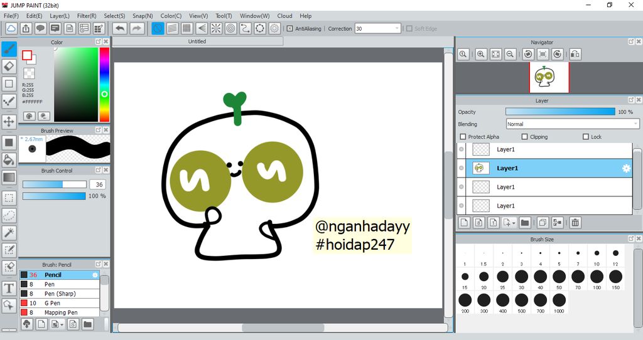Zoom in using the Navigator plus magnifier
Image resolution: width=643 pixels, height=340 pixels.
click(481, 54)
